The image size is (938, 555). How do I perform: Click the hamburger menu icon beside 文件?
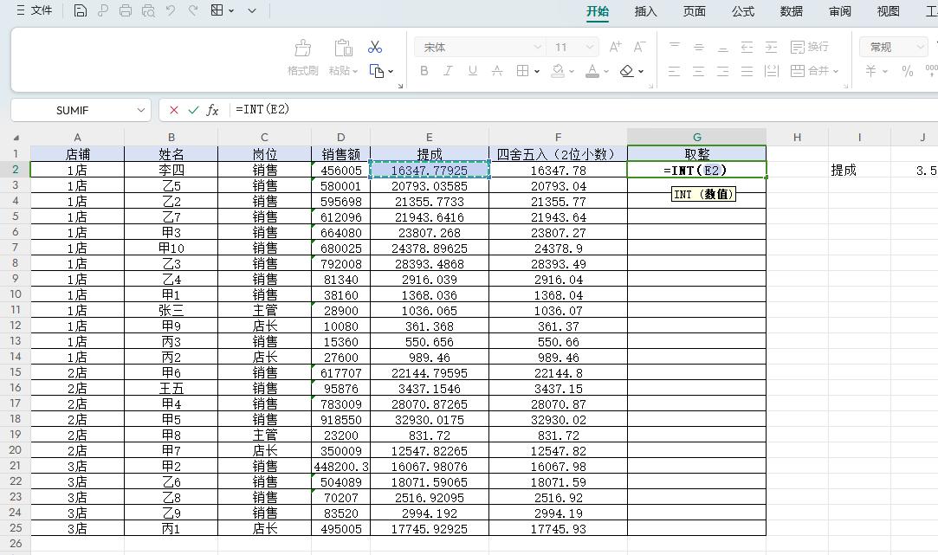click(x=20, y=10)
